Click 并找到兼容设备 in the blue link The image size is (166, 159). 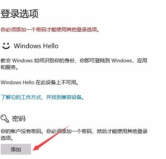(65, 97)
